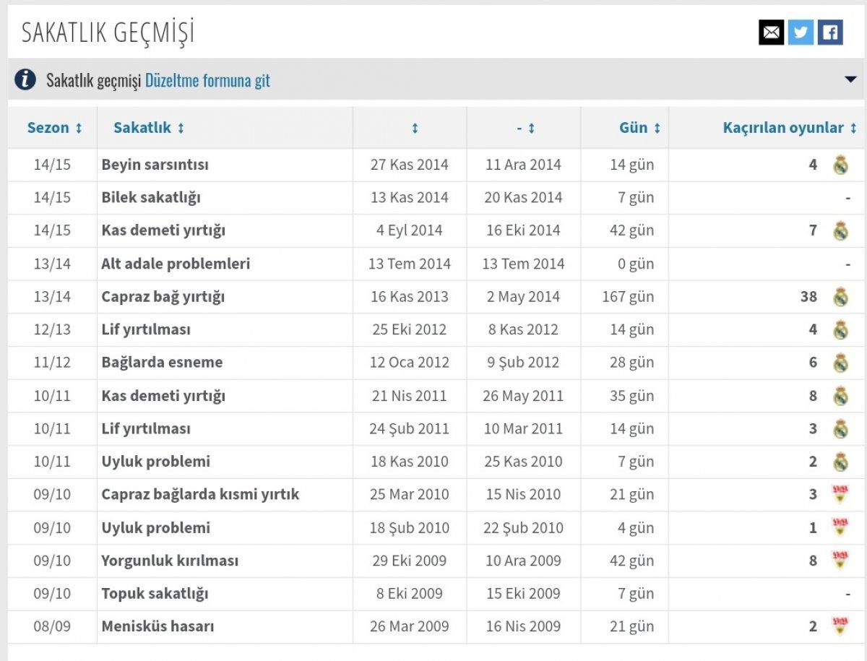Click Stuttgart crest in Menisküs hasarı row
This screenshot has width=867, height=661.
click(x=840, y=626)
